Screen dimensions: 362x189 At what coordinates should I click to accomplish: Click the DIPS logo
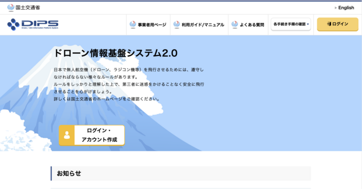coord(33,24)
